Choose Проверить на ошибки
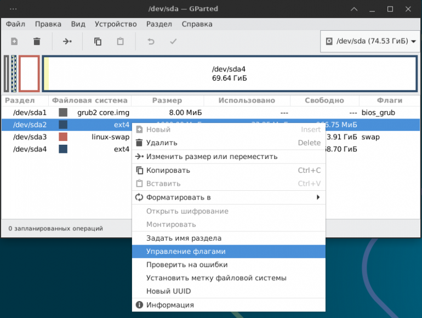 pyautogui.click(x=229, y=264)
